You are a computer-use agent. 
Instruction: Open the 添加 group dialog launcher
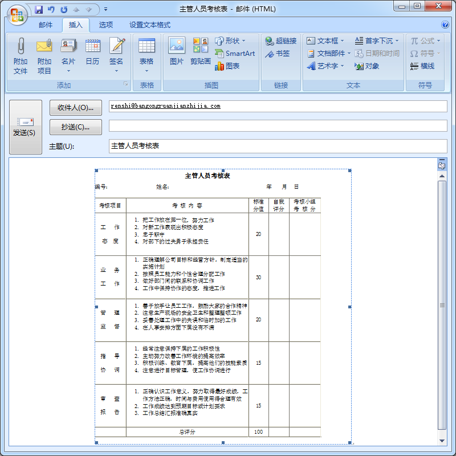tap(125, 84)
